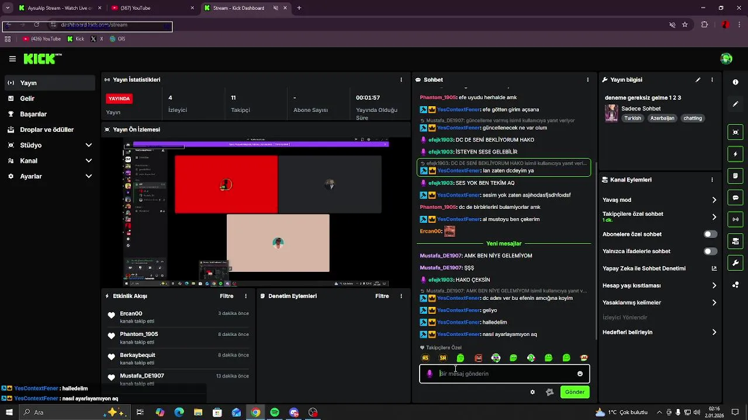Toggle the lightning activity feed icon in the right rail
Viewport: 748px width, 420px height.
(x=735, y=154)
